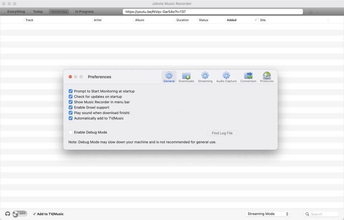The height and width of the screenshot is (220, 344).
Task: Enable Debug Mode checkbox
Action: pyautogui.click(x=71, y=132)
